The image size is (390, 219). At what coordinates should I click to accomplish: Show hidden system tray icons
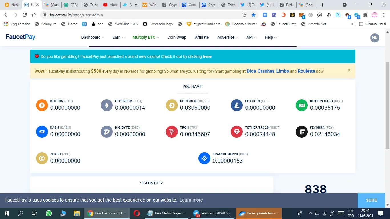(310, 213)
